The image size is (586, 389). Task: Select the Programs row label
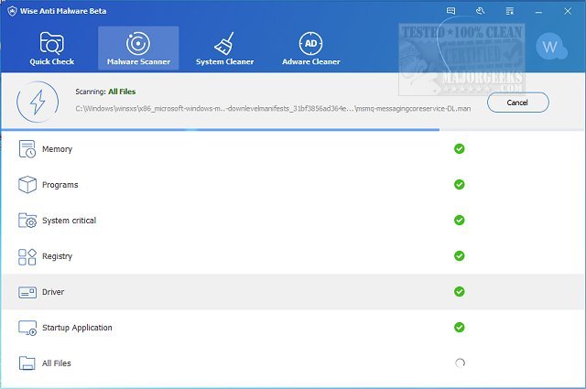pyautogui.click(x=60, y=185)
